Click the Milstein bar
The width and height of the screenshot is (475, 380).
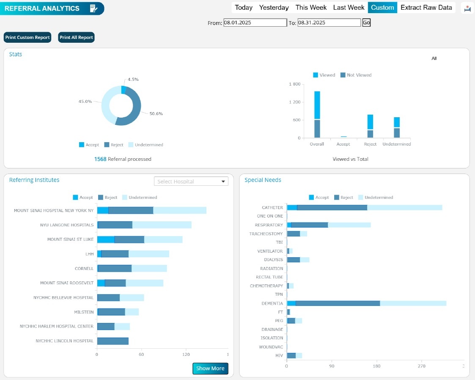(118, 312)
